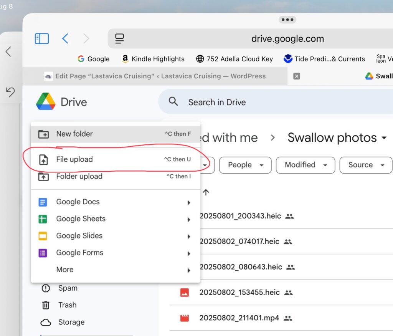This screenshot has height=336, width=393.
Task: Choose New folder from the menu
Action: (x=116, y=134)
